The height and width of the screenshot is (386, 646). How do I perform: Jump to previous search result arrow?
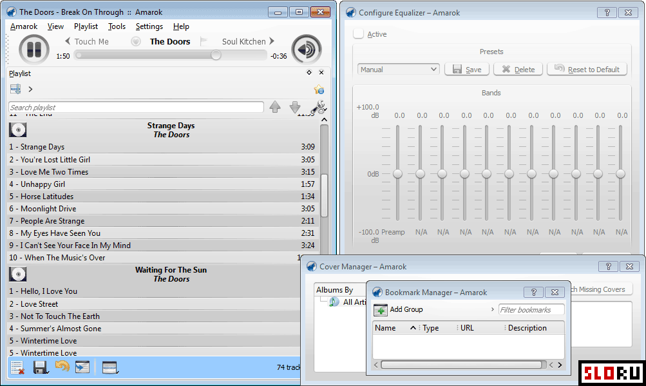coord(275,107)
